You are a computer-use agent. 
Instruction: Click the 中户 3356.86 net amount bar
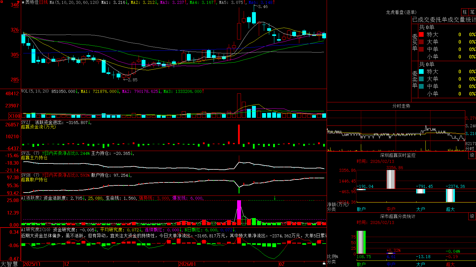click(391, 179)
